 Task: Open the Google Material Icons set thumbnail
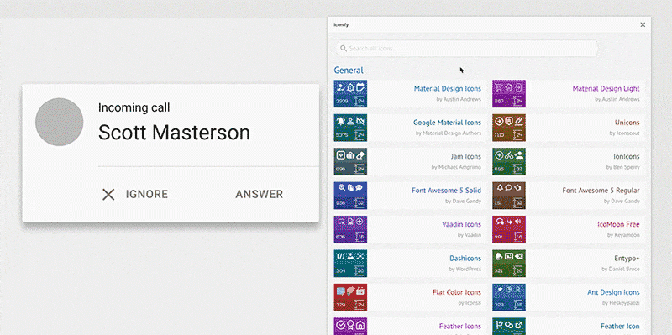pos(350,128)
